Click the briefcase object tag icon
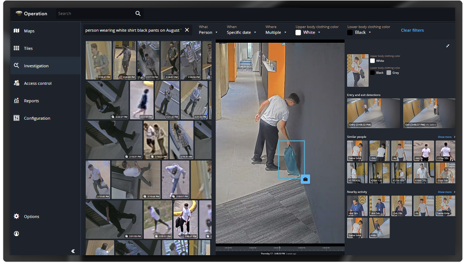This screenshot has height=263, width=468. point(305,179)
